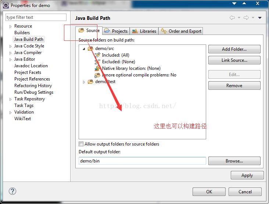Click the help question mark icon
The image size is (269, 204).
point(12,191)
